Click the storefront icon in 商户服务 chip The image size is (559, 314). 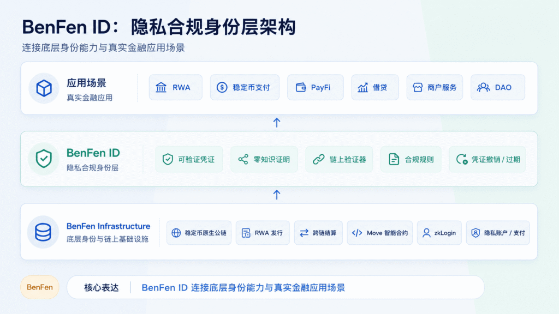418,87
